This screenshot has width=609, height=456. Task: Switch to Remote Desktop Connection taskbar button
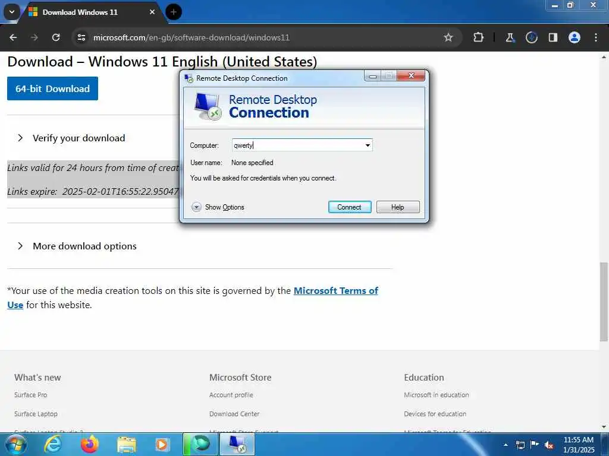tap(237, 444)
